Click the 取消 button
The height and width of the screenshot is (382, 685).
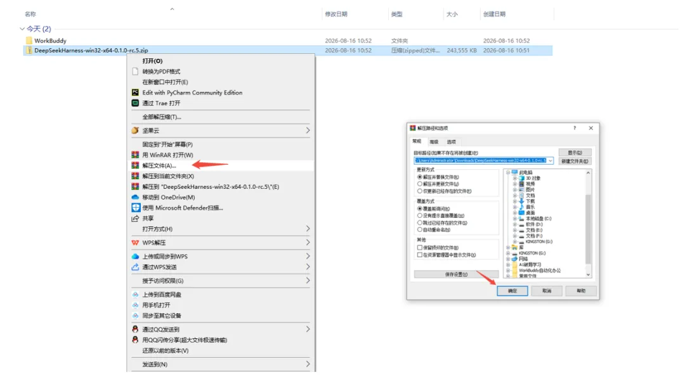(x=547, y=291)
